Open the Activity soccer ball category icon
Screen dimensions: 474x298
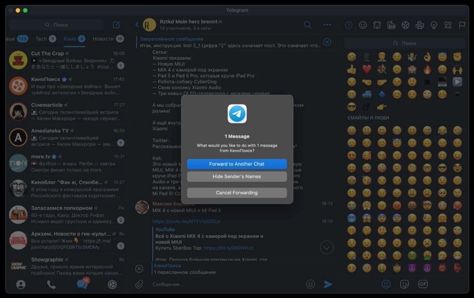(x=405, y=25)
